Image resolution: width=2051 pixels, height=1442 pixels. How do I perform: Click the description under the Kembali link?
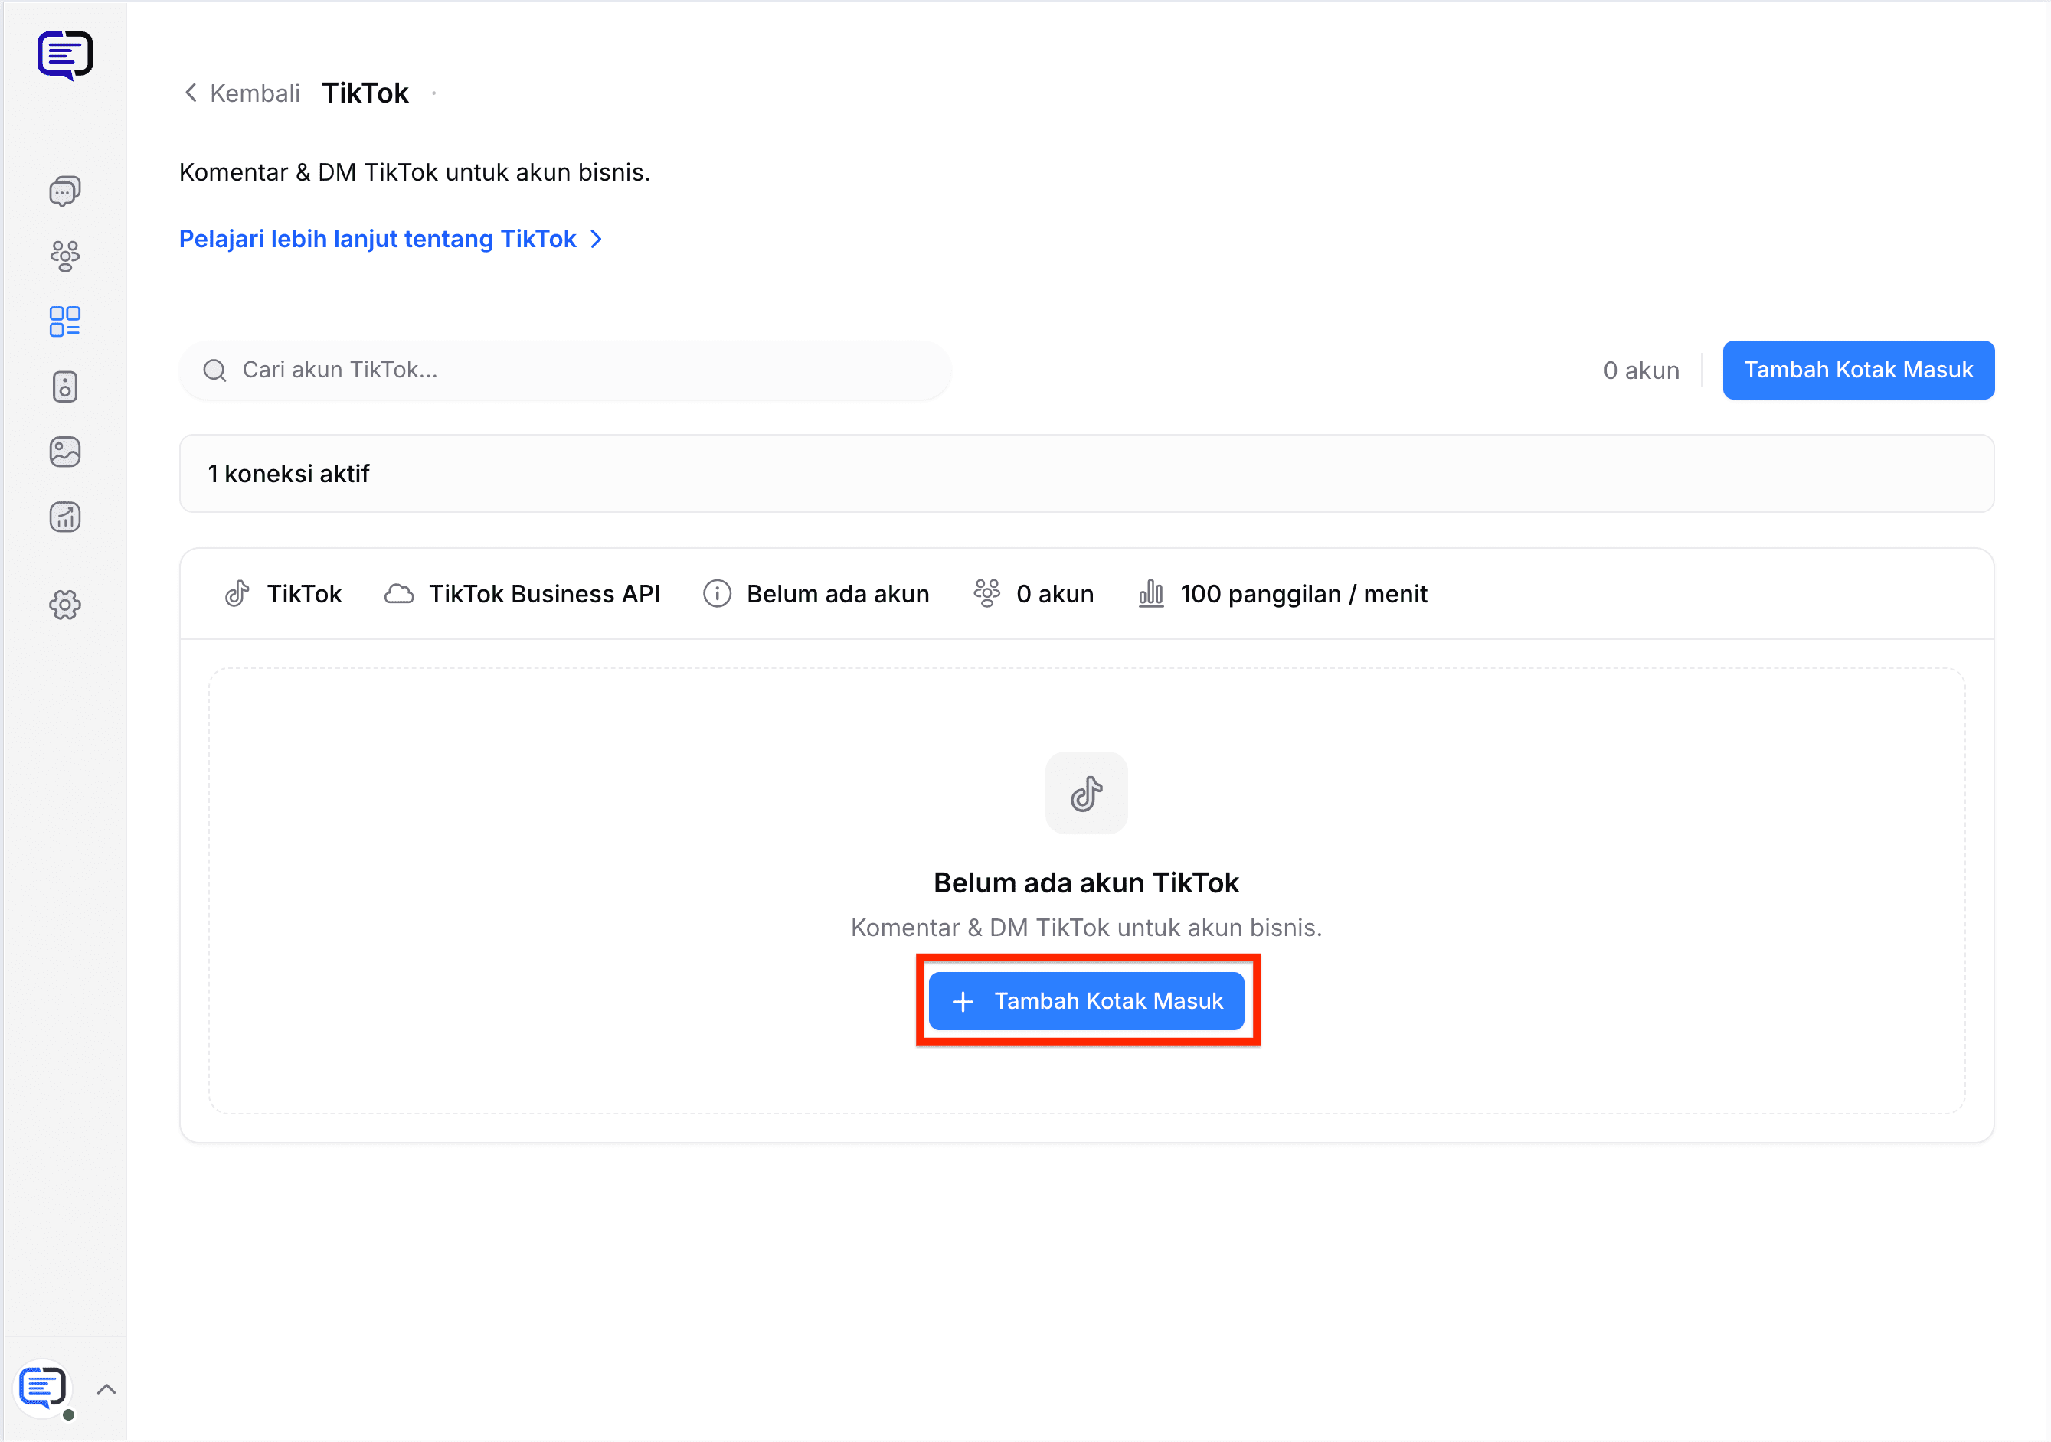pyautogui.click(x=414, y=172)
